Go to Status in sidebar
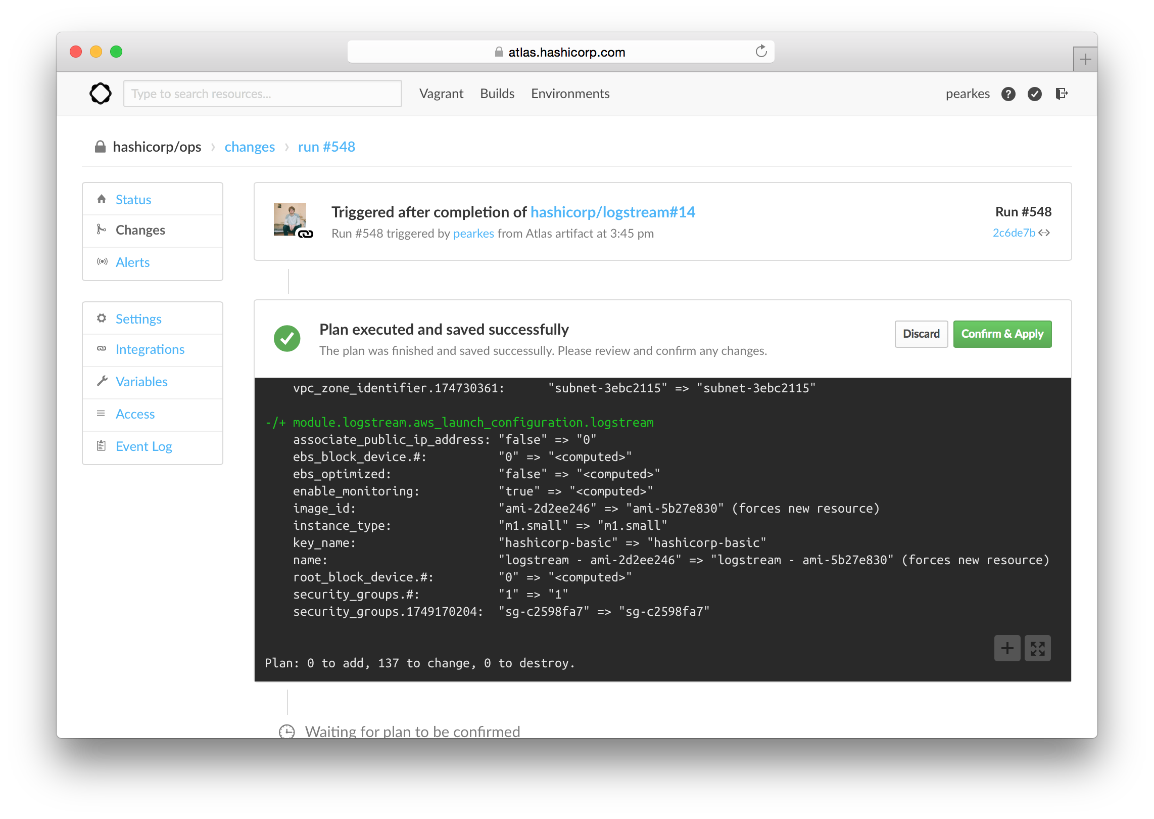This screenshot has width=1154, height=819. pyautogui.click(x=153, y=199)
